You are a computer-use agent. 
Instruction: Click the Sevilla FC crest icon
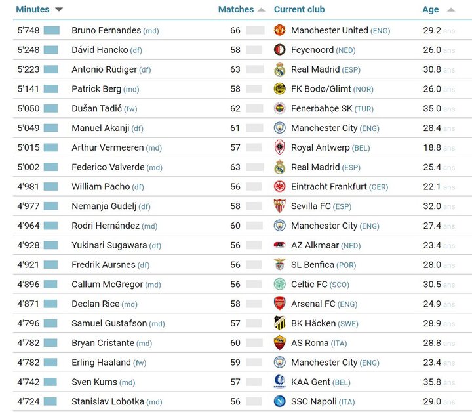coord(280,206)
